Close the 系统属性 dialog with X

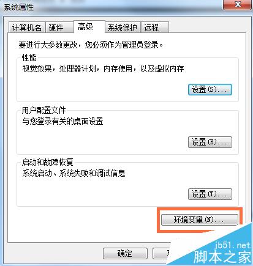[237, 4]
